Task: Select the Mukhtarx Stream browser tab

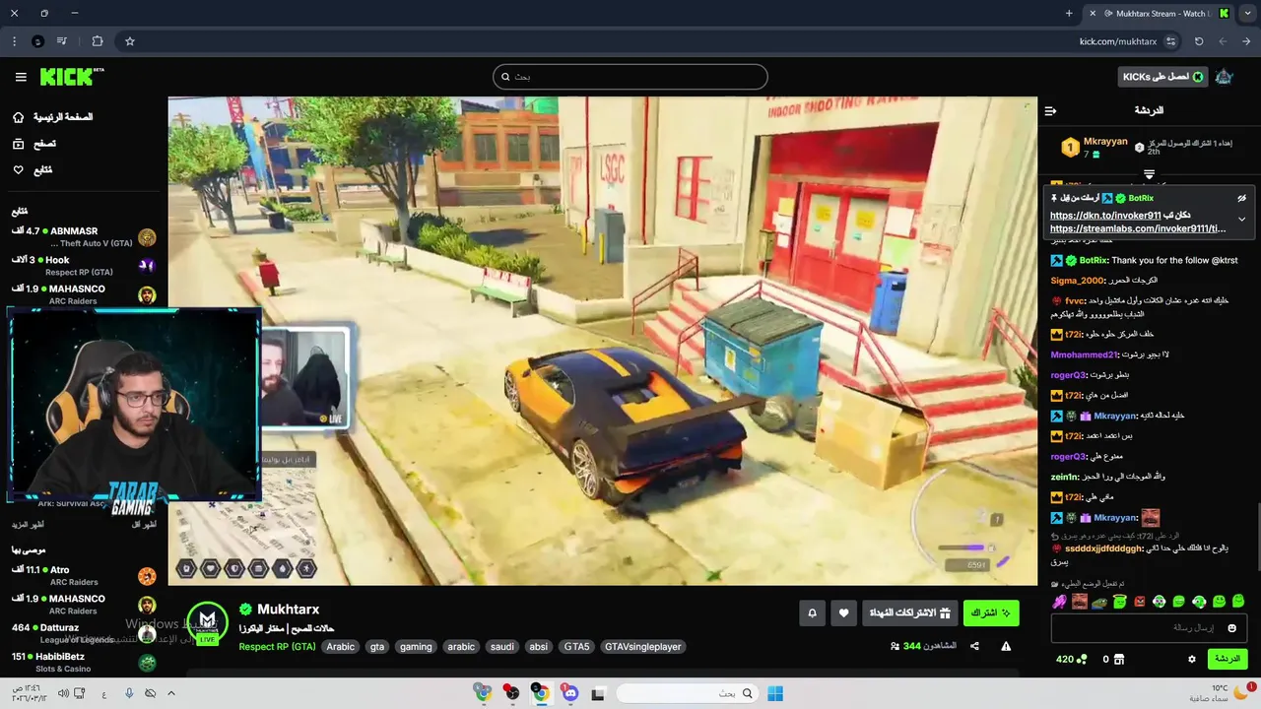Action: click(x=1158, y=13)
